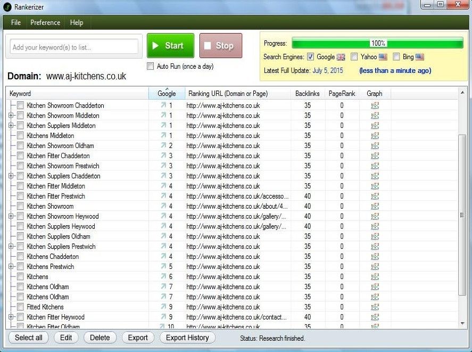Expand the Kitchen Fitter Heywood node

coord(11,317)
